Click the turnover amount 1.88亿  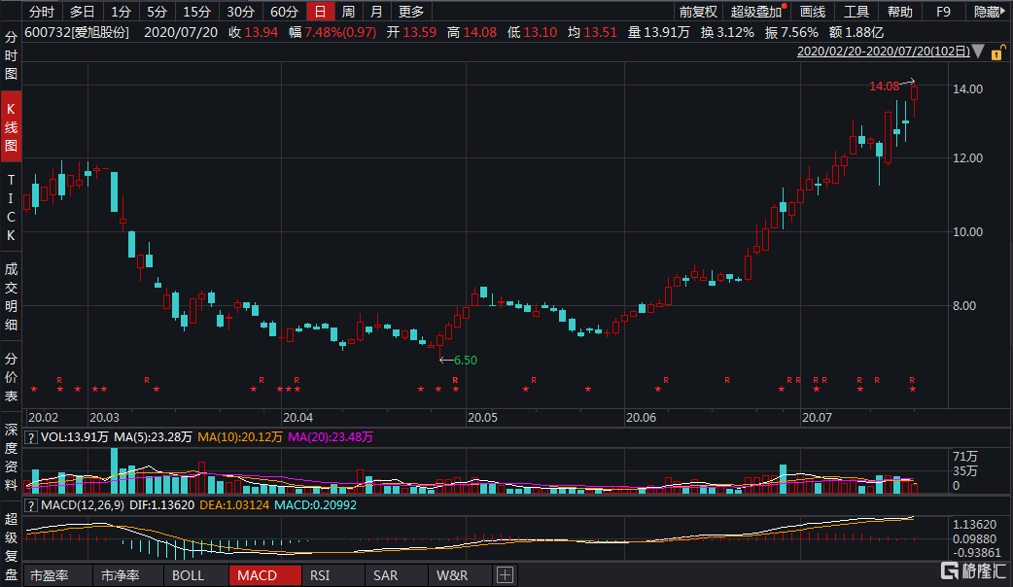[x=863, y=32]
